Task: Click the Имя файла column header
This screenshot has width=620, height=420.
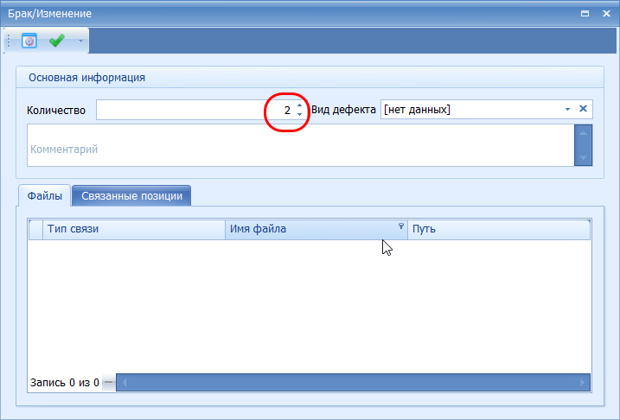Action: pyautogui.click(x=307, y=229)
